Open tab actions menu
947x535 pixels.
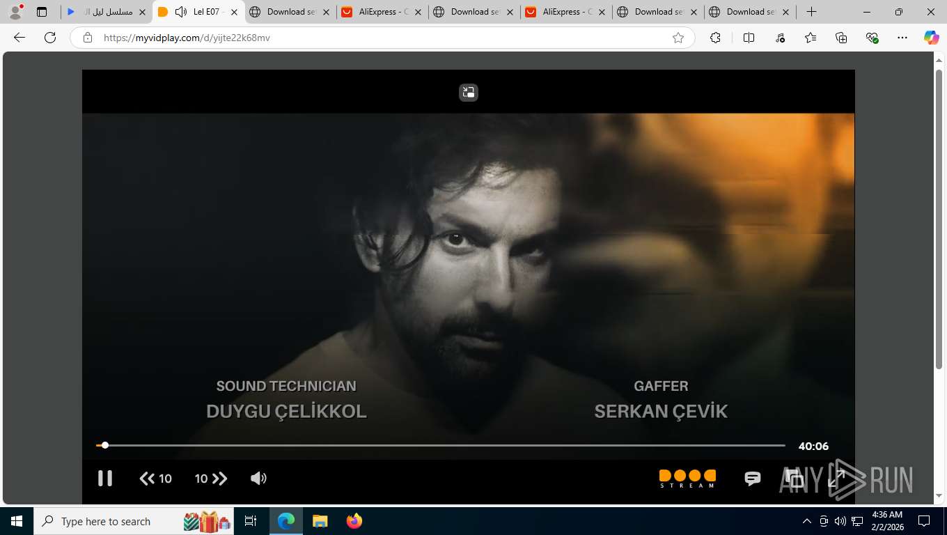pyautogui.click(x=42, y=12)
